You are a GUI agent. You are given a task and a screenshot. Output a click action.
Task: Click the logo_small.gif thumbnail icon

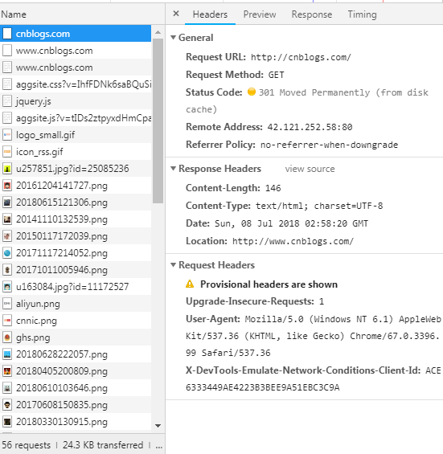click(7, 135)
